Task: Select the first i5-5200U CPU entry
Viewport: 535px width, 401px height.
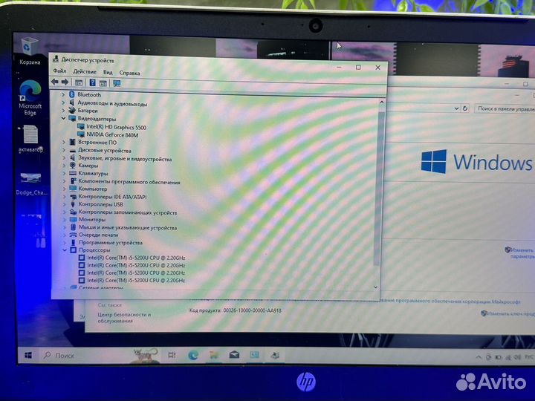Action: (x=136, y=258)
